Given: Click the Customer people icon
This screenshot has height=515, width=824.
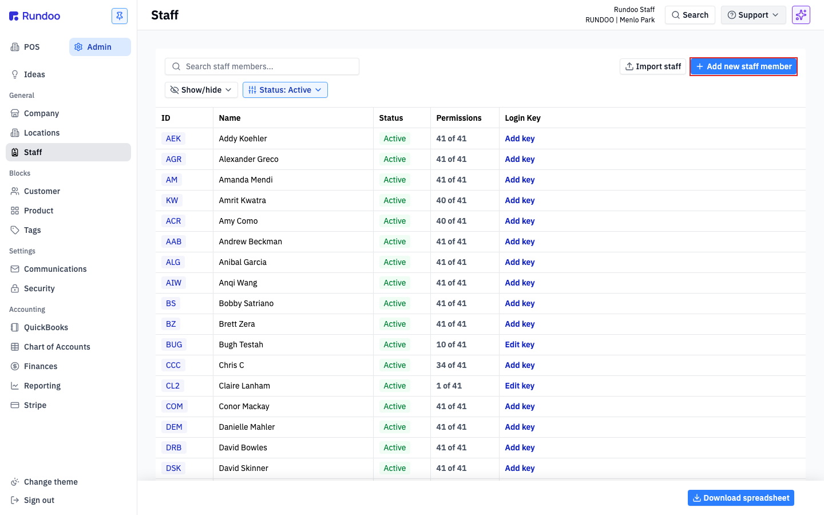Looking at the screenshot, I should pyautogui.click(x=15, y=191).
